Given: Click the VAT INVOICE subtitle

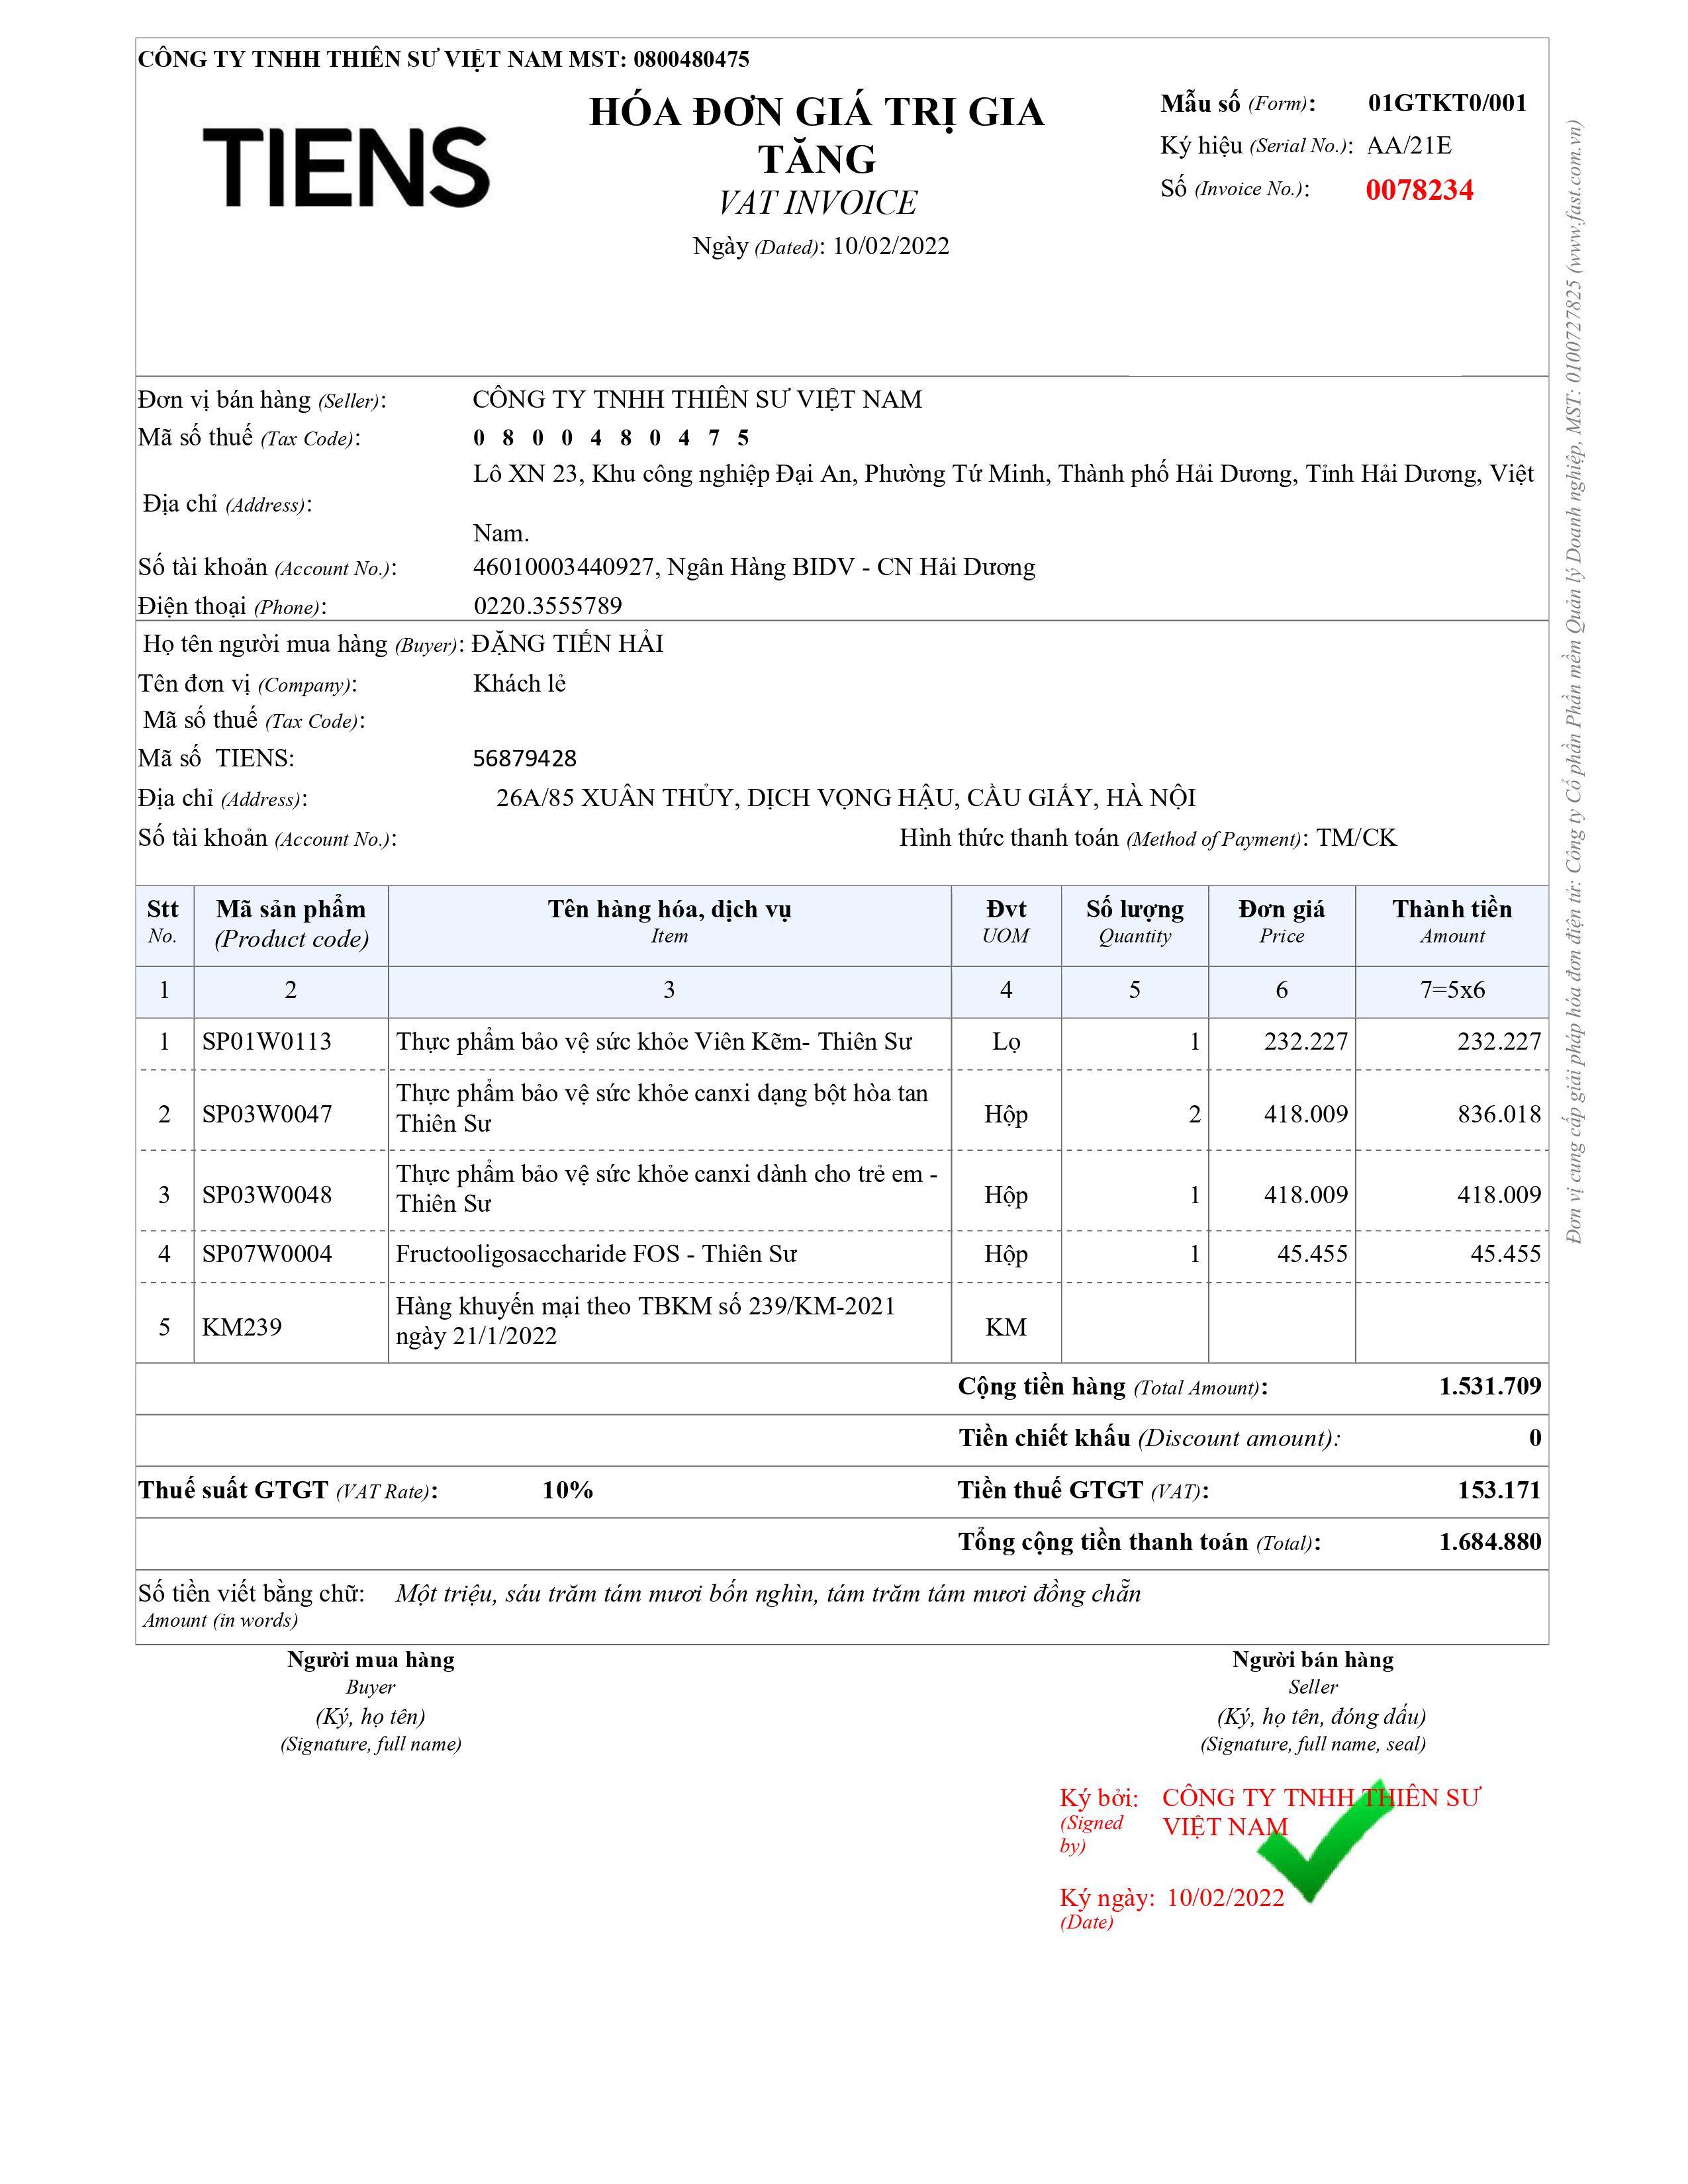Looking at the screenshot, I should (x=817, y=203).
